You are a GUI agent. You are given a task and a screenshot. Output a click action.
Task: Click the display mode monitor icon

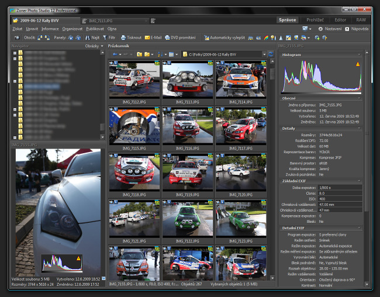coord(305,29)
